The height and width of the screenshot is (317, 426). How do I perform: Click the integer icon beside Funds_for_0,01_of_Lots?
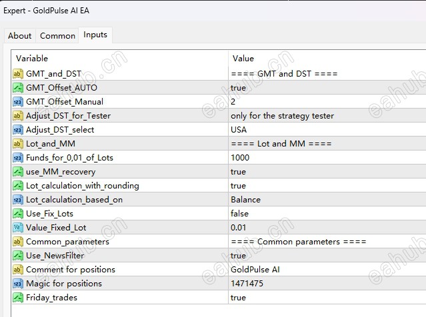click(17, 158)
